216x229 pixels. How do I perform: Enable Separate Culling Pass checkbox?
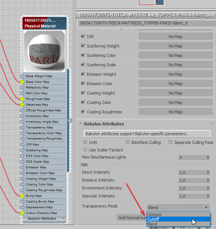click(170, 142)
